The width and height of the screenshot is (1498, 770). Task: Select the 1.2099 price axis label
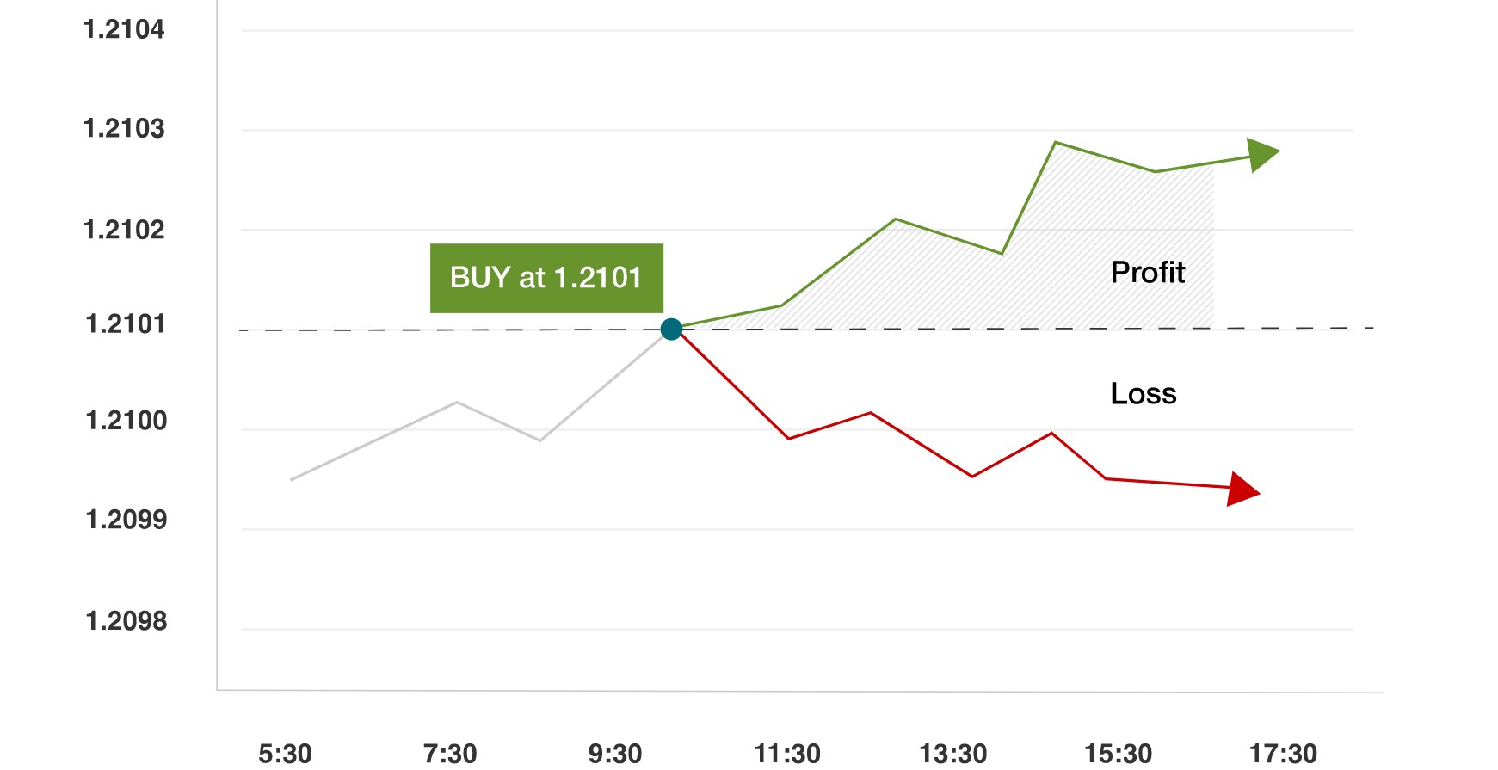126,520
